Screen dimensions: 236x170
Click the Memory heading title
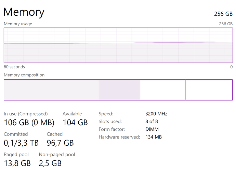point(24,12)
